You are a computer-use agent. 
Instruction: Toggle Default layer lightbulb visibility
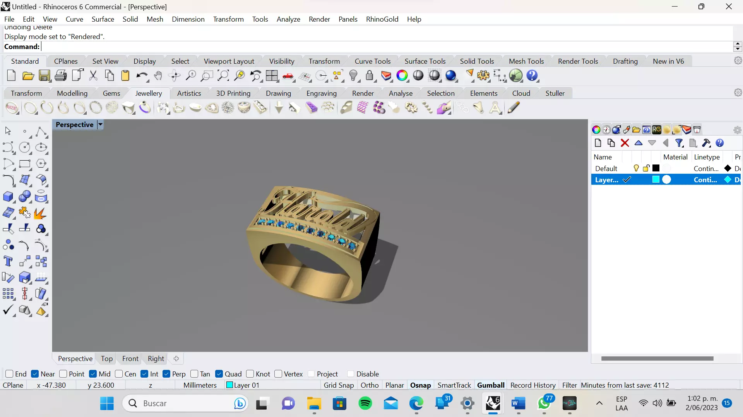pyautogui.click(x=636, y=168)
